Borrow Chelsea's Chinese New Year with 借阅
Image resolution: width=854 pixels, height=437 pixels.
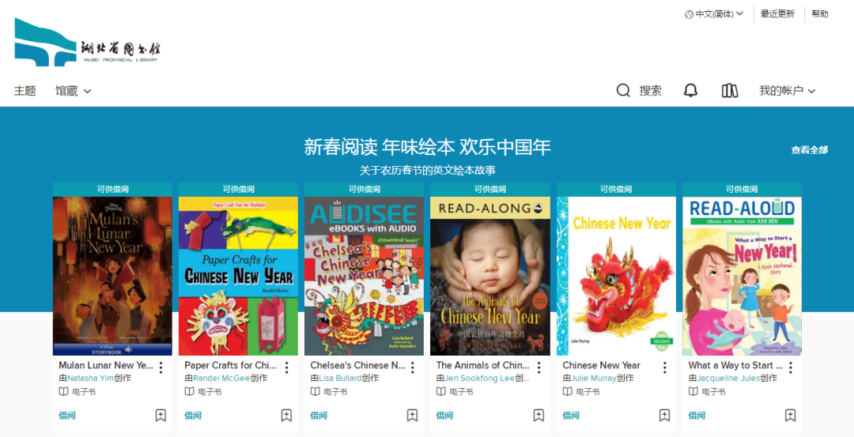pos(319,415)
